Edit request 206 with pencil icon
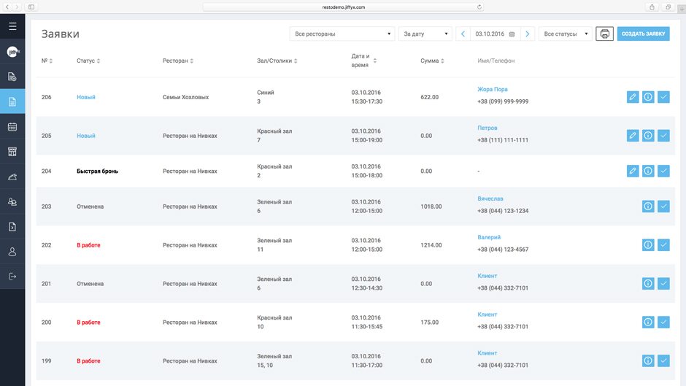 click(633, 97)
